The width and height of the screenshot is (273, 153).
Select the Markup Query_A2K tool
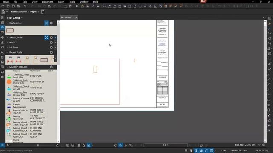pyautogui.click(x=31, y=118)
